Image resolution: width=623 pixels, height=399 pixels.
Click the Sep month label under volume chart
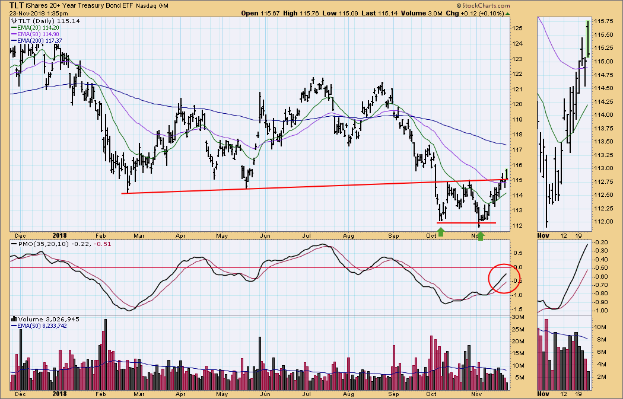point(393,394)
